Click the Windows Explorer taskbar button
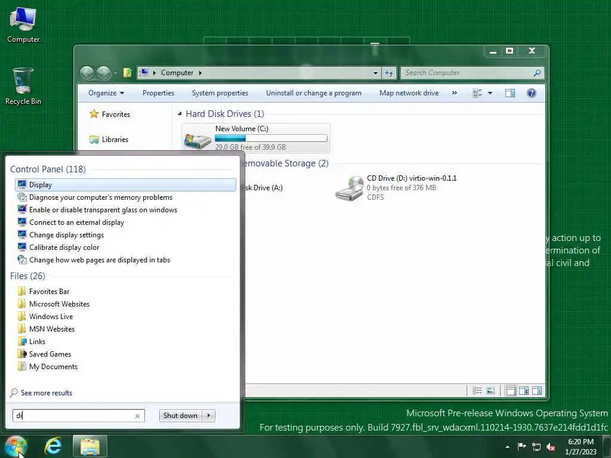Screen dimensions: 611x458 [x=90, y=446]
